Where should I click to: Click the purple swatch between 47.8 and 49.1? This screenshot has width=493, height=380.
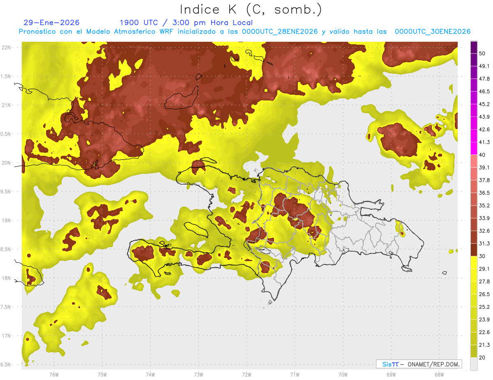pyautogui.click(x=474, y=72)
